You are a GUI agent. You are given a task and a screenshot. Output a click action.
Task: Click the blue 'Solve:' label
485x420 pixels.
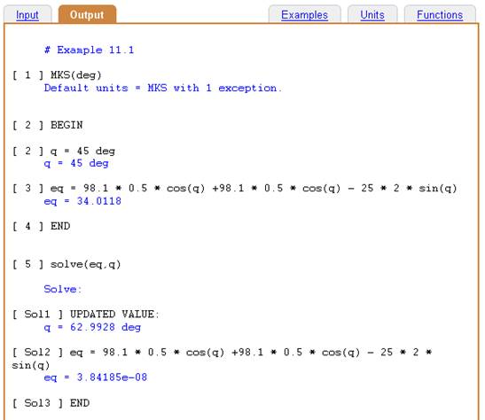63,289
